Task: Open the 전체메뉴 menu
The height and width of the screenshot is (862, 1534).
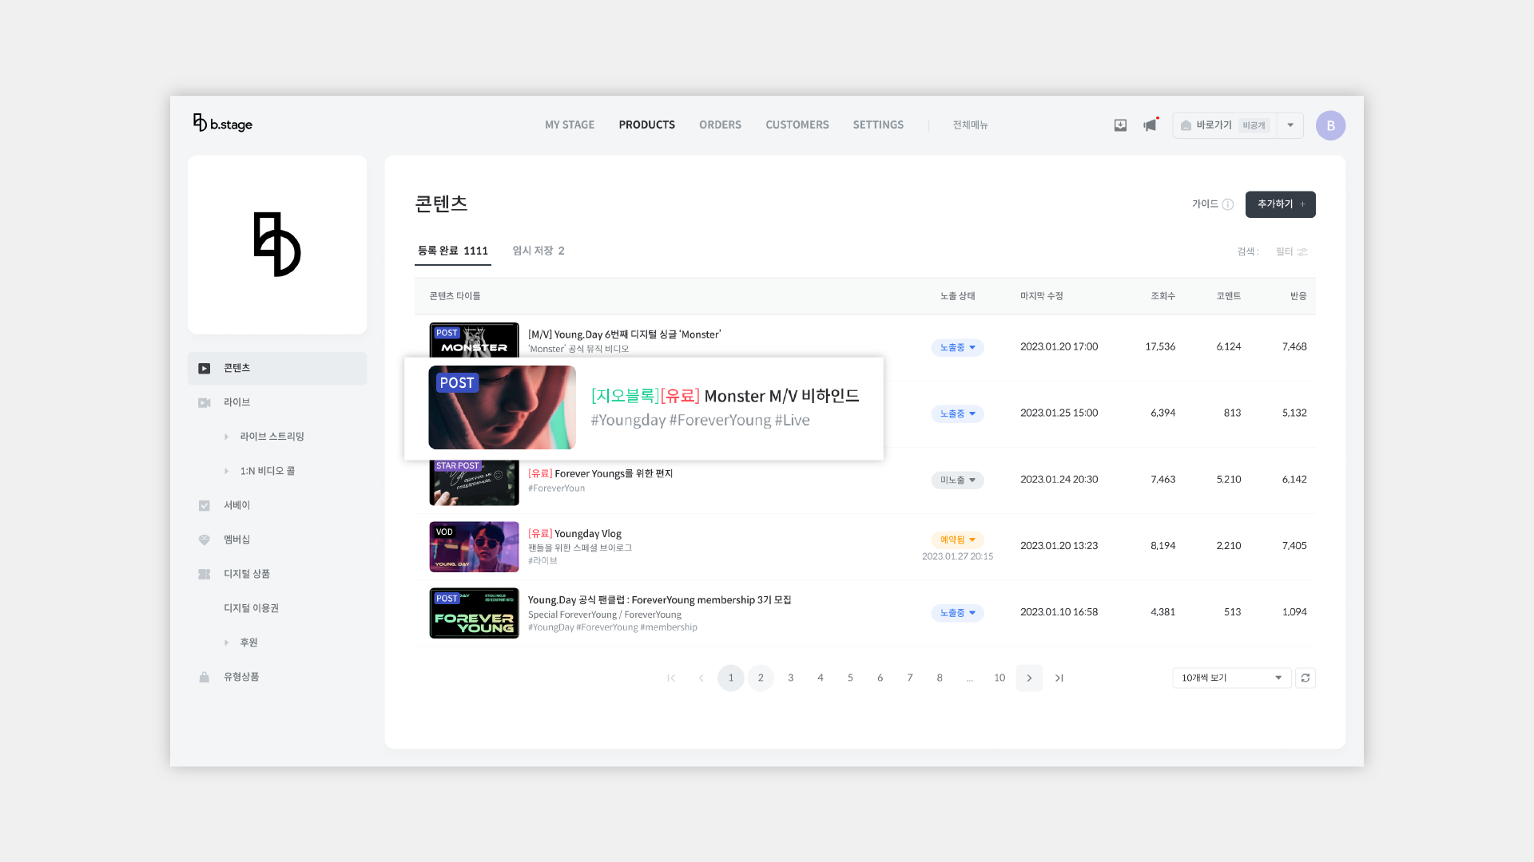Action: [970, 125]
